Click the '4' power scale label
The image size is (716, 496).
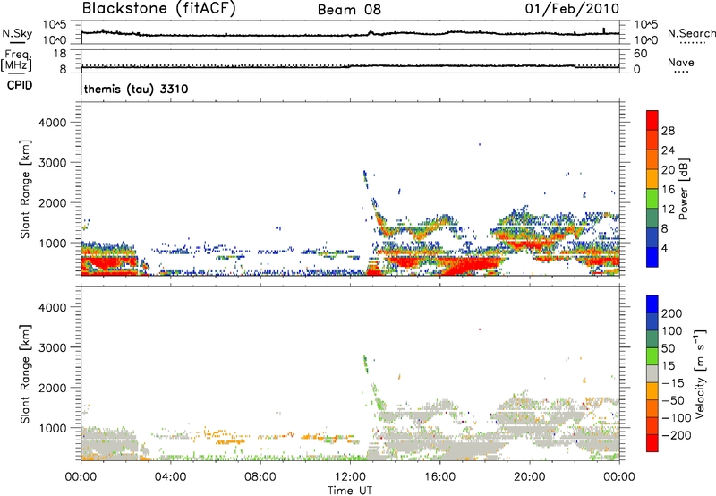pyautogui.click(x=664, y=249)
